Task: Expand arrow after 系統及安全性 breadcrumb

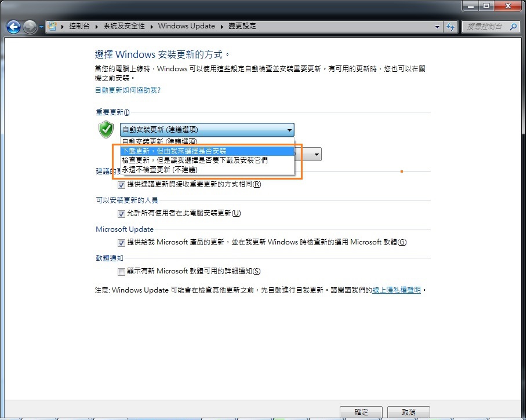Action: (x=151, y=27)
